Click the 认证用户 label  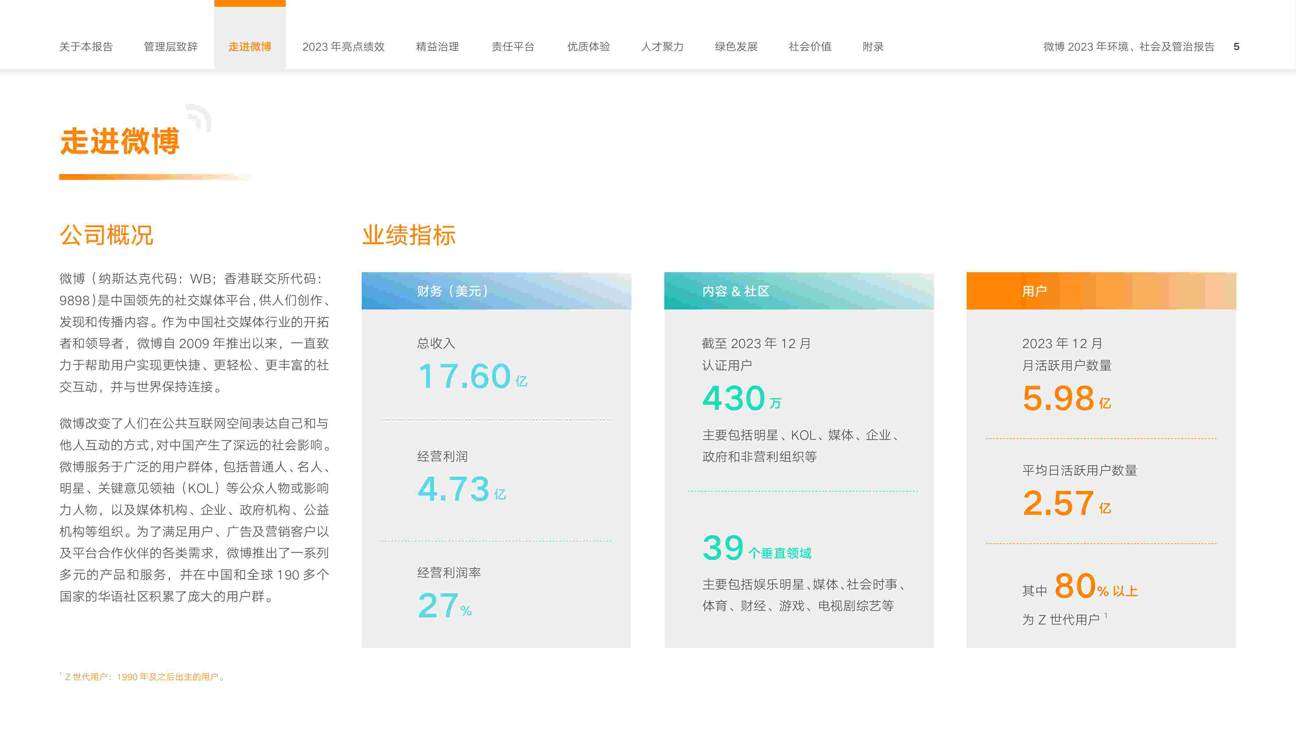[x=727, y=365]
